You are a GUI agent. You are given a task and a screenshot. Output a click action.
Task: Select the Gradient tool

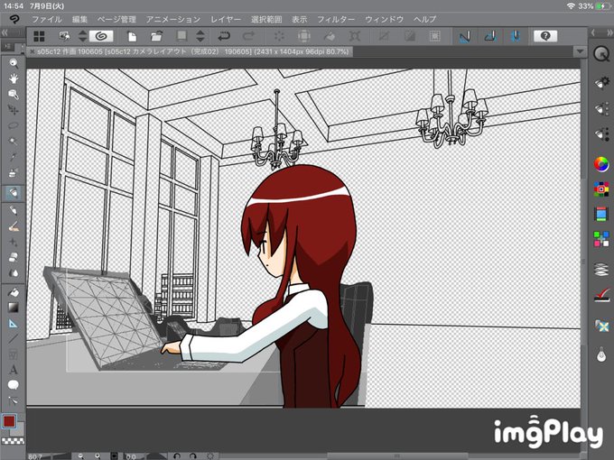(x=14, y=308)
